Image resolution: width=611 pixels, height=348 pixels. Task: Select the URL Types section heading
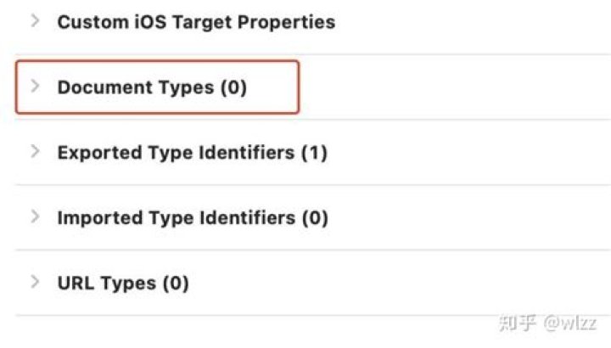[106, 283]
